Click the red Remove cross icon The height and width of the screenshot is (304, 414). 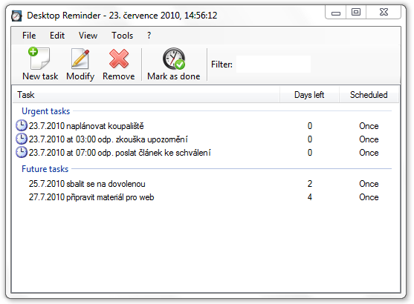119,59
